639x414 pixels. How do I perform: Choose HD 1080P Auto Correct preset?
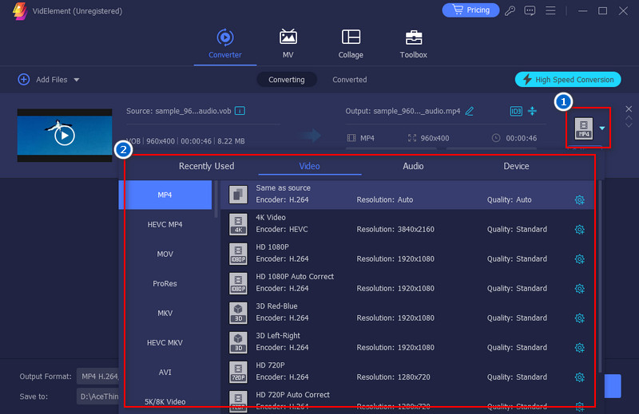[407, 283]
